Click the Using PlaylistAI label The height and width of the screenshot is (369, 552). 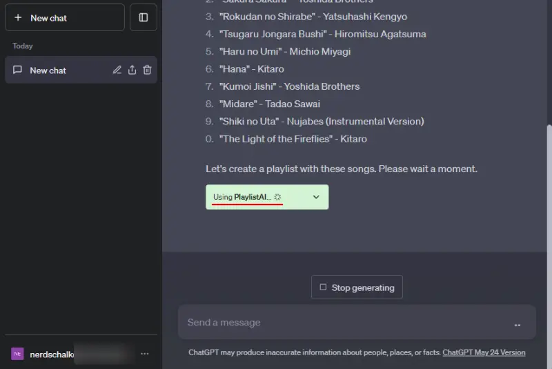coord(241,197)
